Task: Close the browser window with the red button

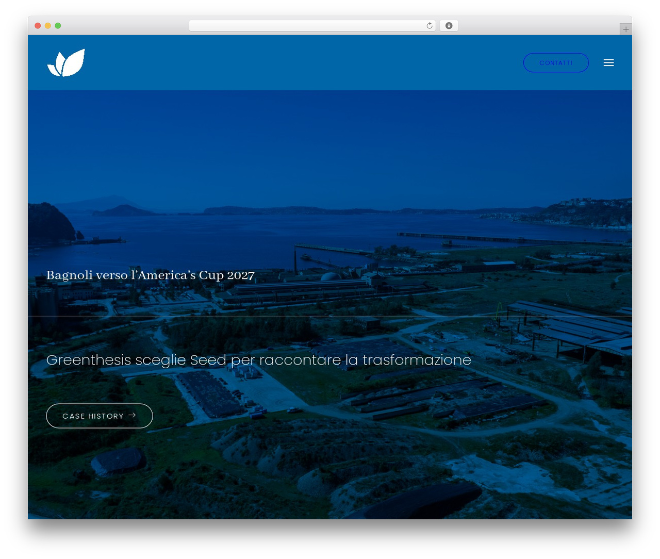Action: (x=38, y=26)
